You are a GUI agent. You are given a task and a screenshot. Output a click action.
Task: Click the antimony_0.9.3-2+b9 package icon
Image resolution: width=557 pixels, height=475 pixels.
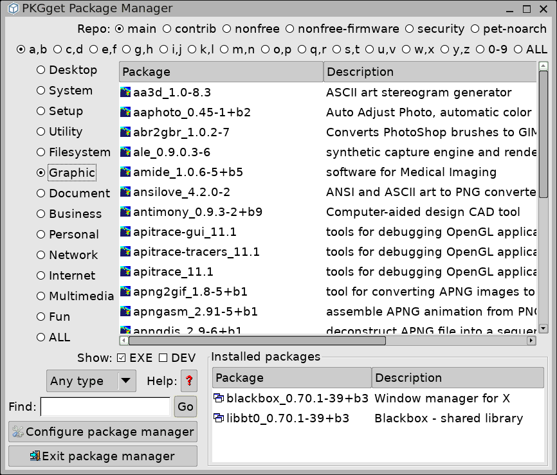pos(125,211)
